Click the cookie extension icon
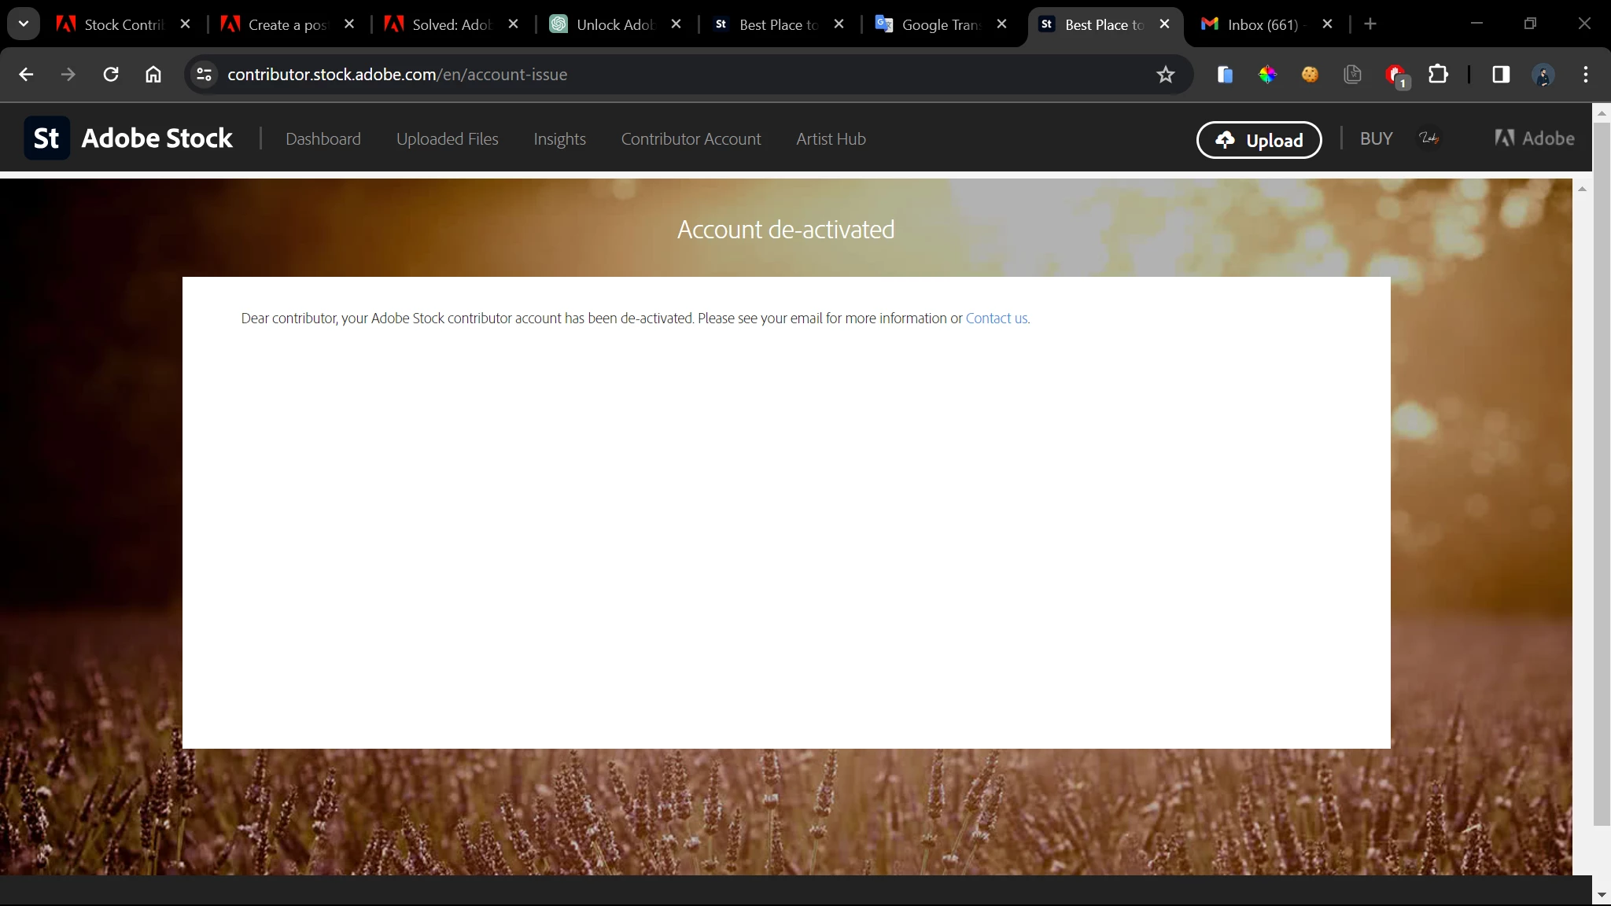 [x=1310, y=75]
